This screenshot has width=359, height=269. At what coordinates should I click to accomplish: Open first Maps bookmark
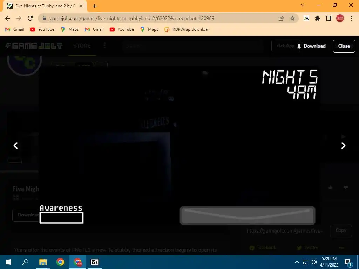(69, 29)
